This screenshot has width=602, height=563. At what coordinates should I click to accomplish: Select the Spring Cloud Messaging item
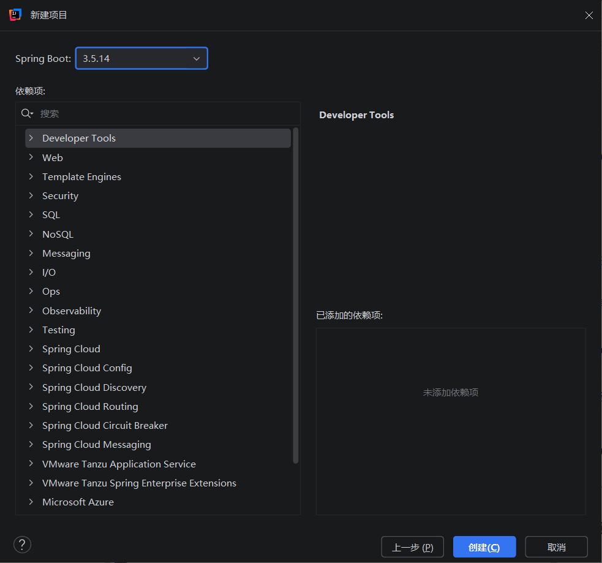point(96,445)
